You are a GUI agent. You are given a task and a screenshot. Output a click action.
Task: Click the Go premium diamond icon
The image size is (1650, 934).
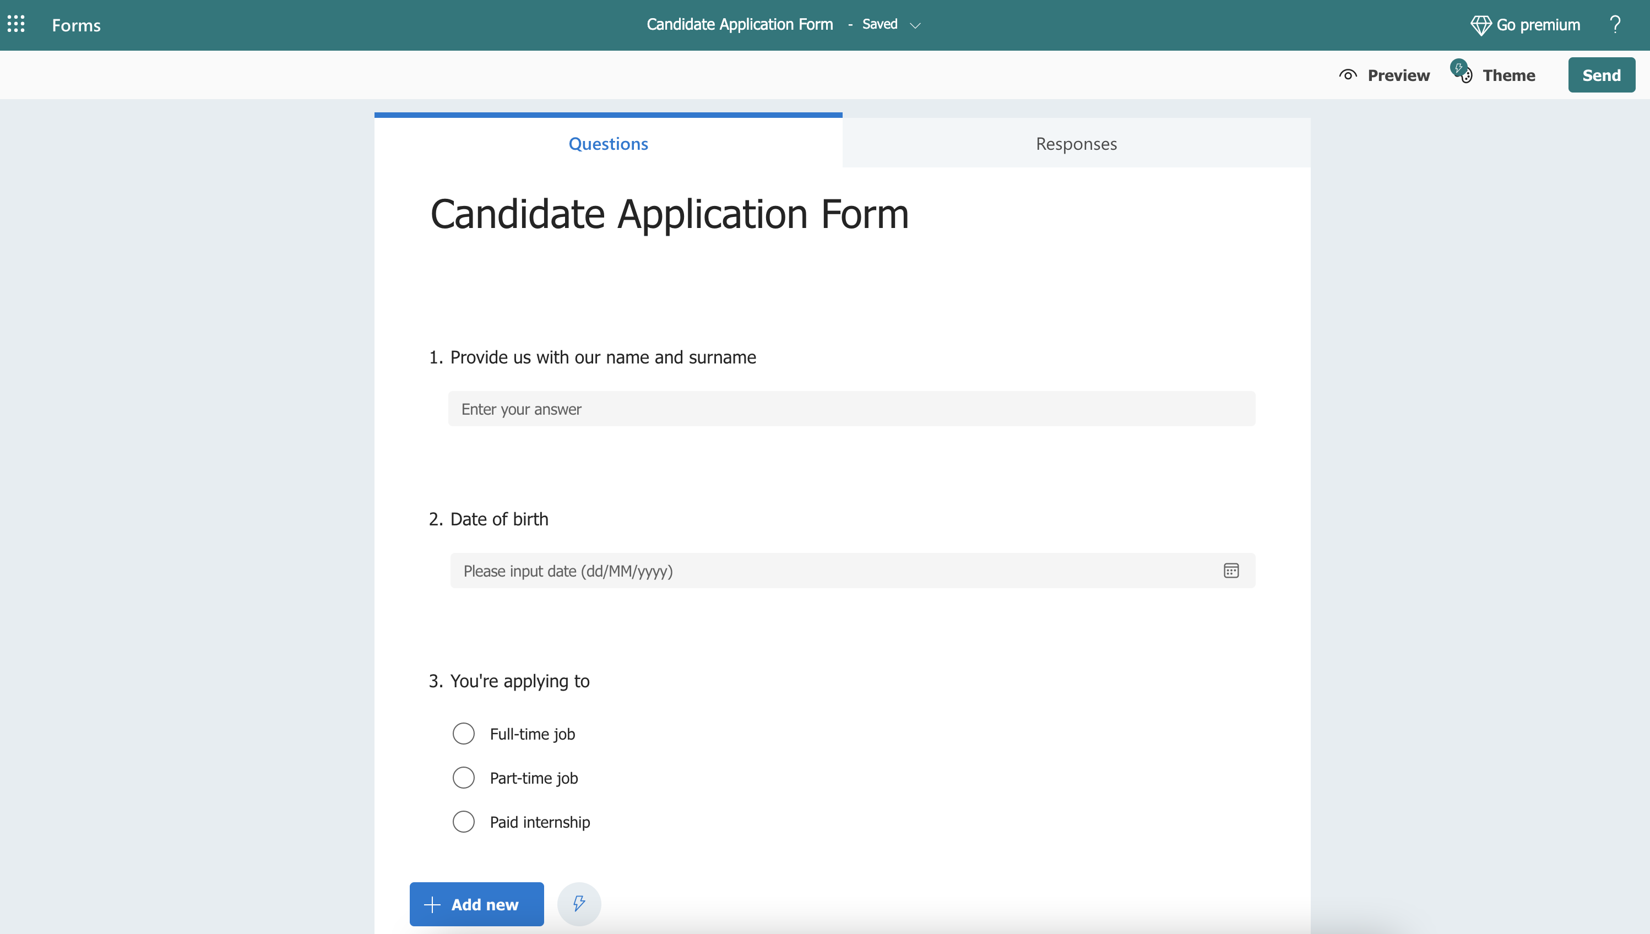1480,25
